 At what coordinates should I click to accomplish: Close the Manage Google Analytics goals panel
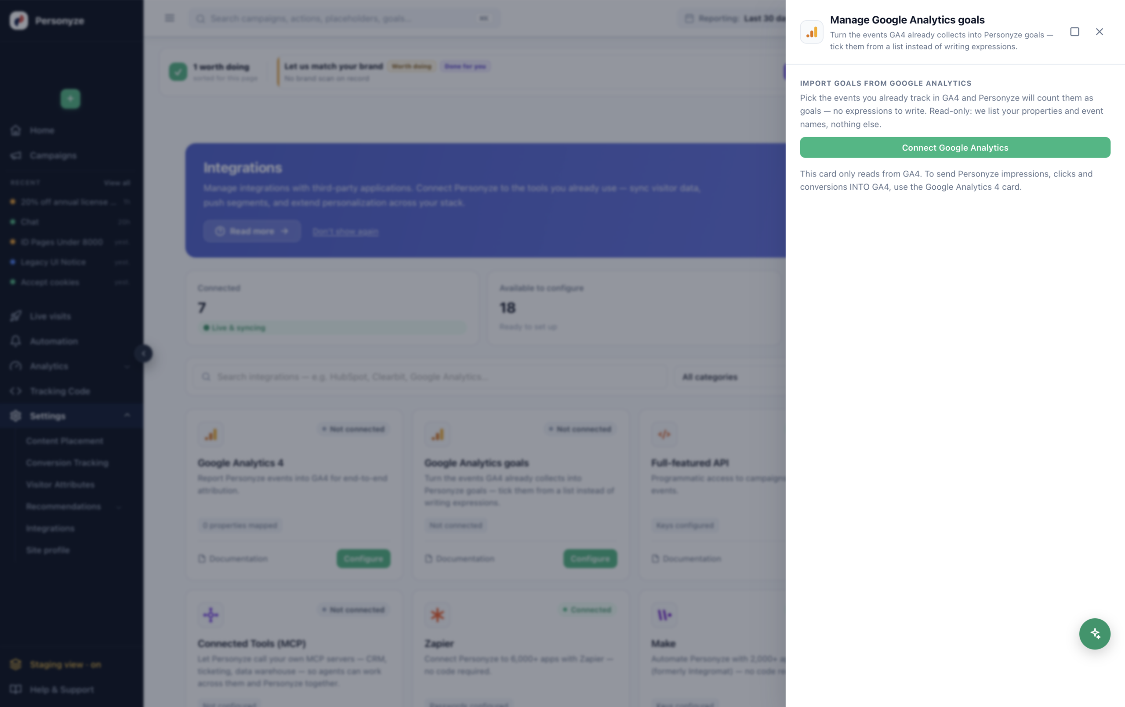1100,32
